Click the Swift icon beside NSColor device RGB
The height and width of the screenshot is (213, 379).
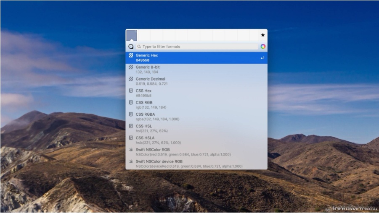[x=131, y=161]
